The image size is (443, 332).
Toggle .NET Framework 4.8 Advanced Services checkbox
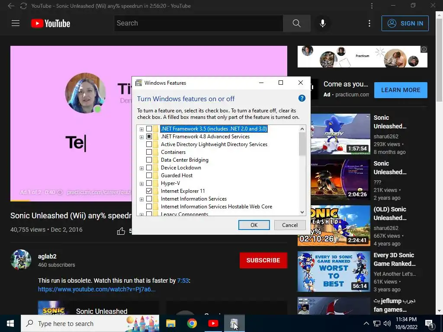(149, 137)
